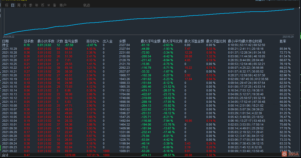Select the 2021.10.25 date row
Image resolution: width=301 pixels, height=158 pixels.
pyautogui.click(x=10, y=64)
